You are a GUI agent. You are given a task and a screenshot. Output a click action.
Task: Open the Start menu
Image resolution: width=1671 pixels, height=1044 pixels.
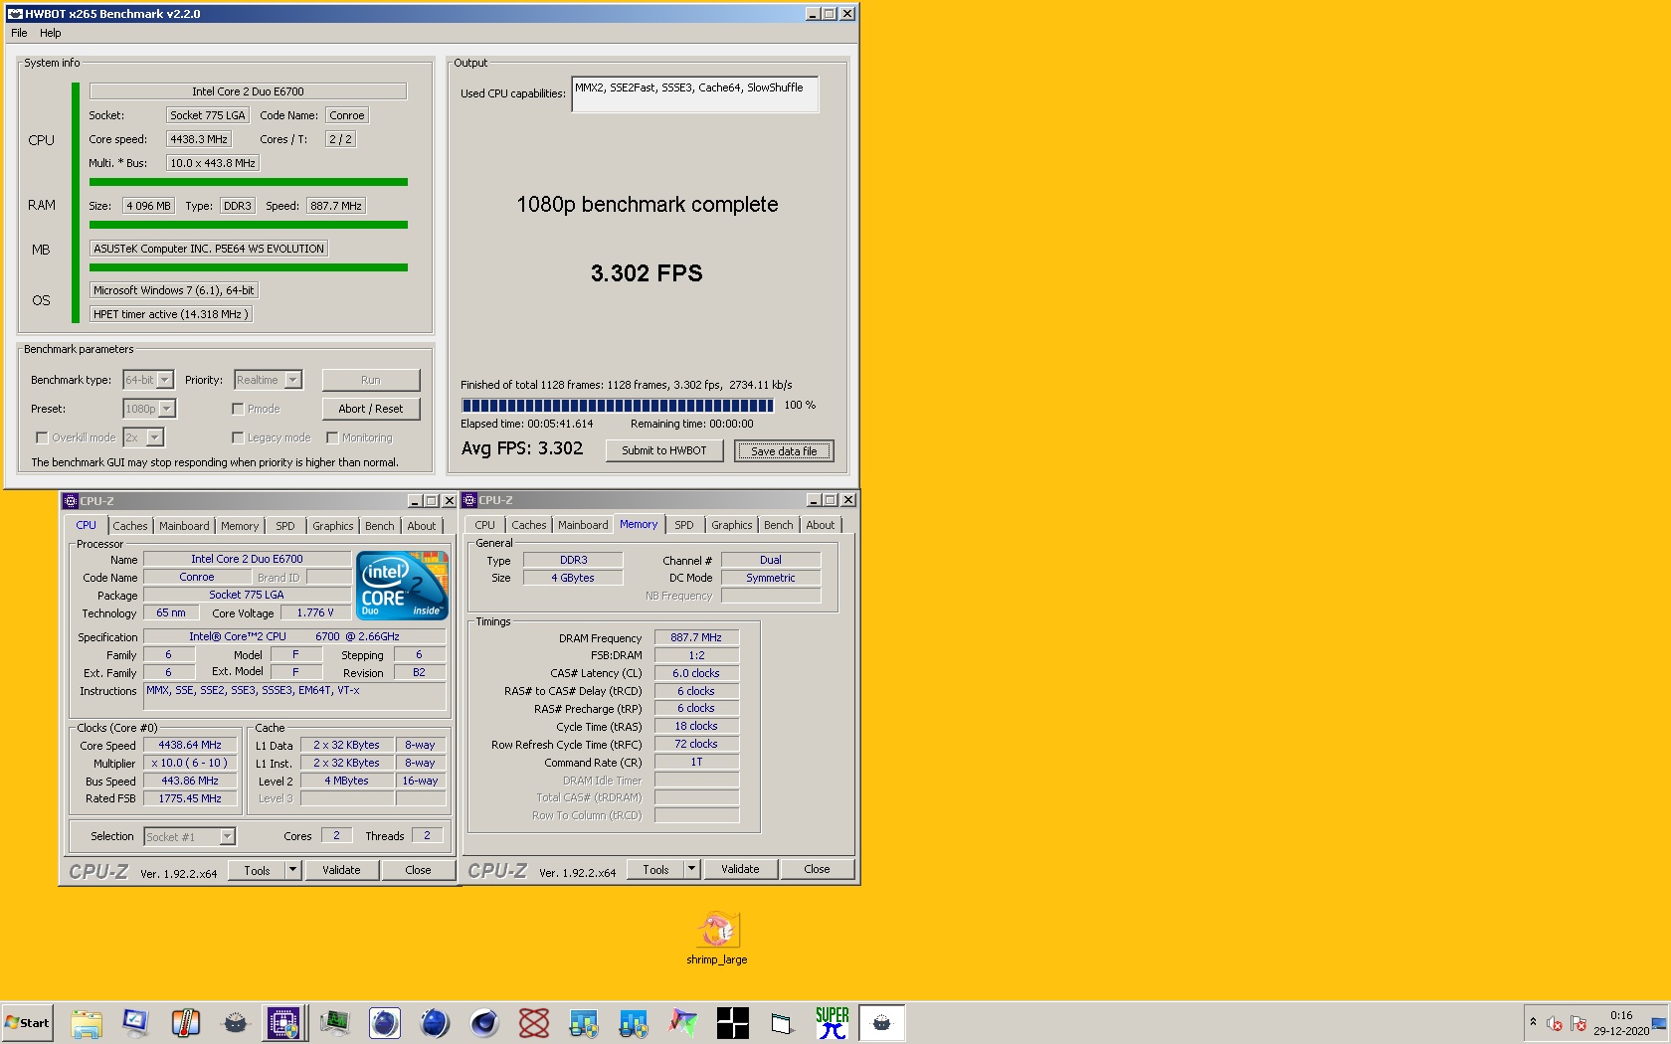pos(27,1023)
